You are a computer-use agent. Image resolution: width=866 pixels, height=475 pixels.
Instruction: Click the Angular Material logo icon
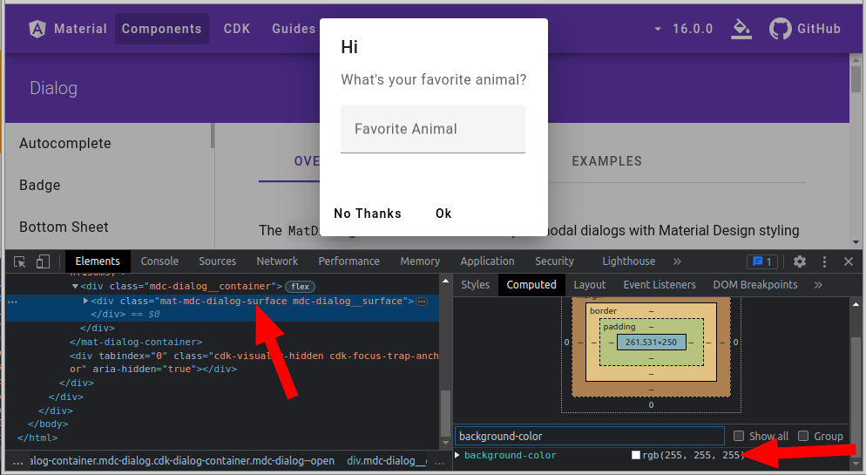click(x=37, y=29)
